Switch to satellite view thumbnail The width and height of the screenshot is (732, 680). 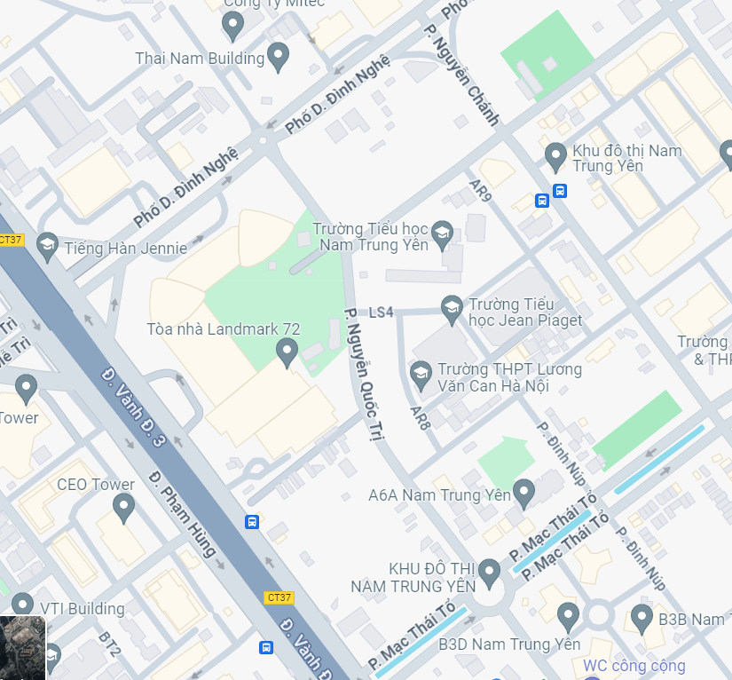click(22, 648)
